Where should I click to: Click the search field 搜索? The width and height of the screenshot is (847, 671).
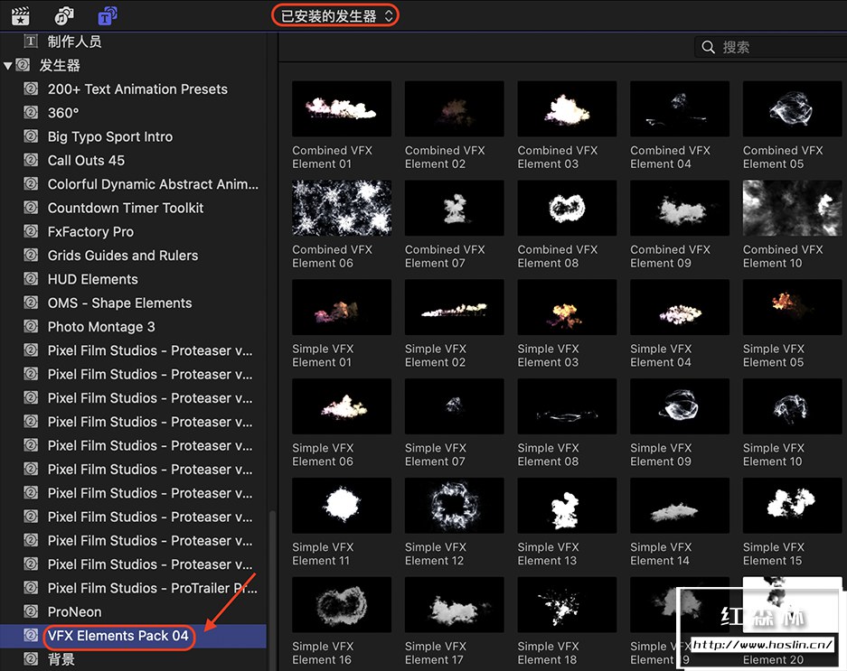771,47
